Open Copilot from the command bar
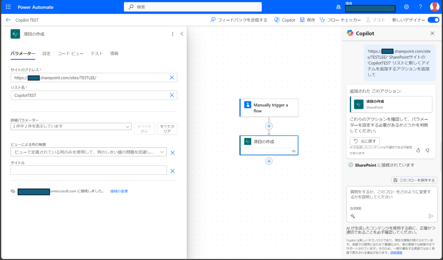The width and height of the screenshot is (443, 260). (x=285, y=20)
